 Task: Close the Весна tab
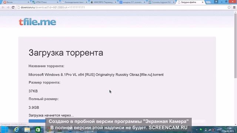pos(28,2)
